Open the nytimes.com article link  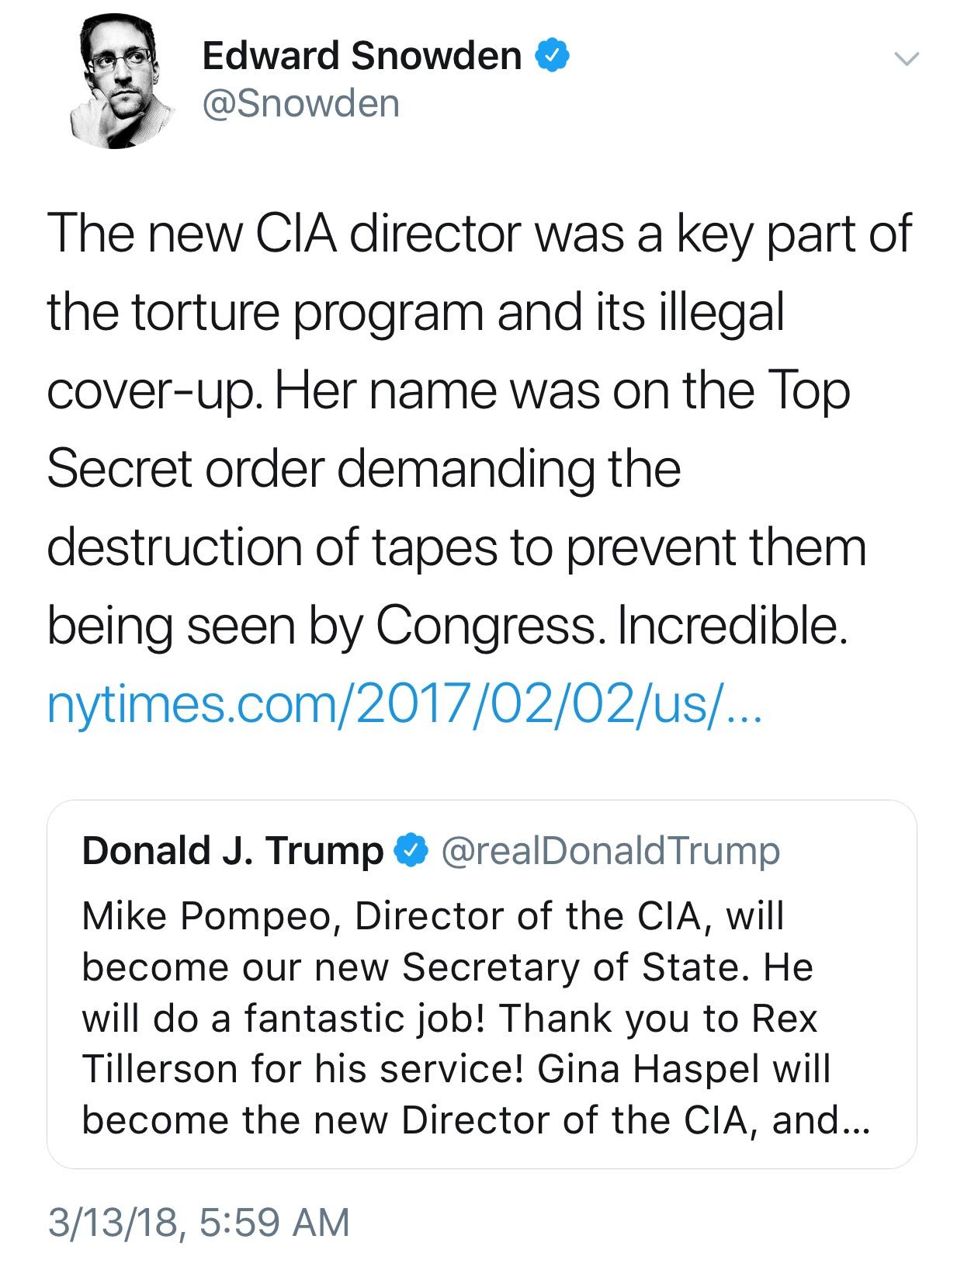point(405,705)
